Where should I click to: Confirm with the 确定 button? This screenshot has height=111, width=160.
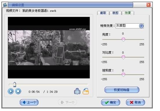click(111, 102)
